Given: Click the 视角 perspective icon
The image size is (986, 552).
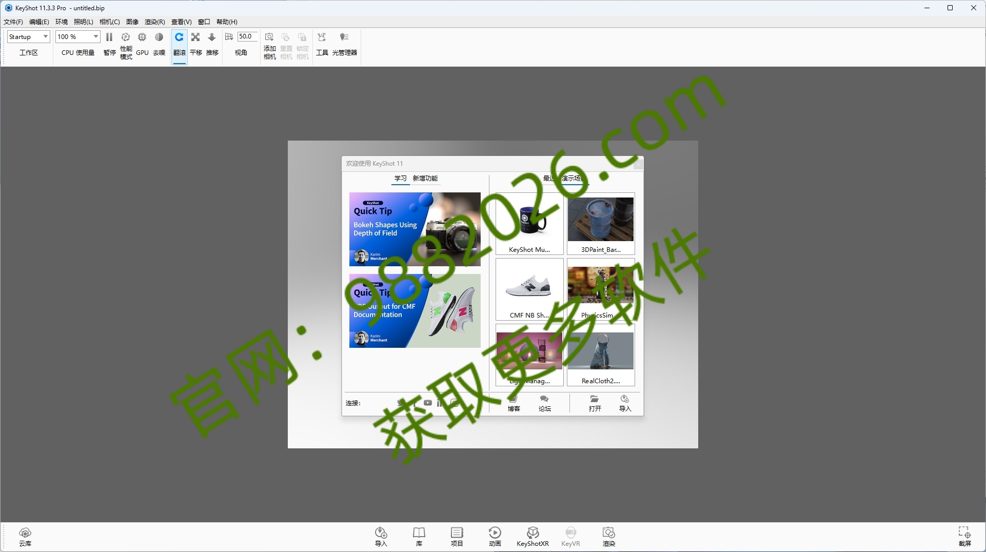Looking at the screenshot, I should (x=229, y=37).
